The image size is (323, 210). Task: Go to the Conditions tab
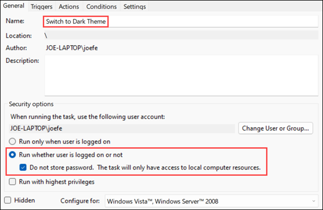point(101,6)
